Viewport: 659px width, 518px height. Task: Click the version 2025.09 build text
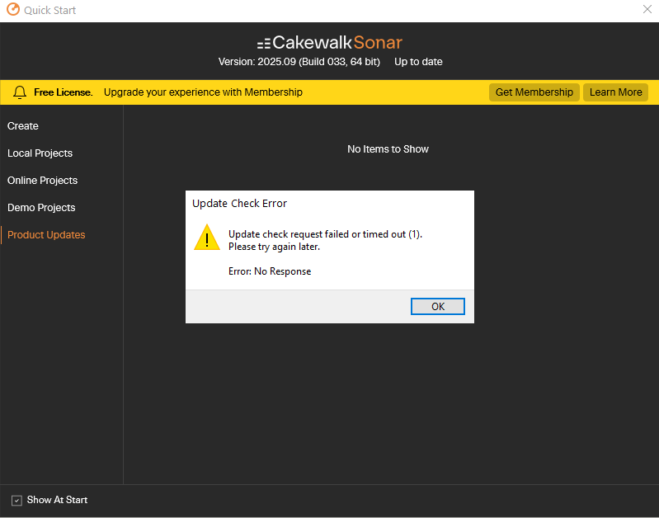pos(299,62)
